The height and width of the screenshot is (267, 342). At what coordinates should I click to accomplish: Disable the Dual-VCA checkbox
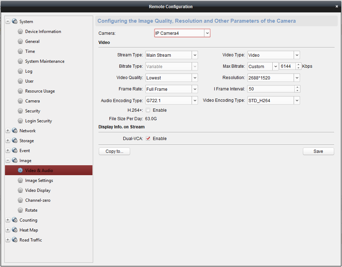[x=148, y=139]
